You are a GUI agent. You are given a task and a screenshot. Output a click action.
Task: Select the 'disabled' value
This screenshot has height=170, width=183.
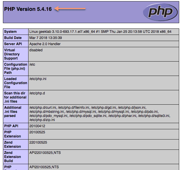(36, 50)
